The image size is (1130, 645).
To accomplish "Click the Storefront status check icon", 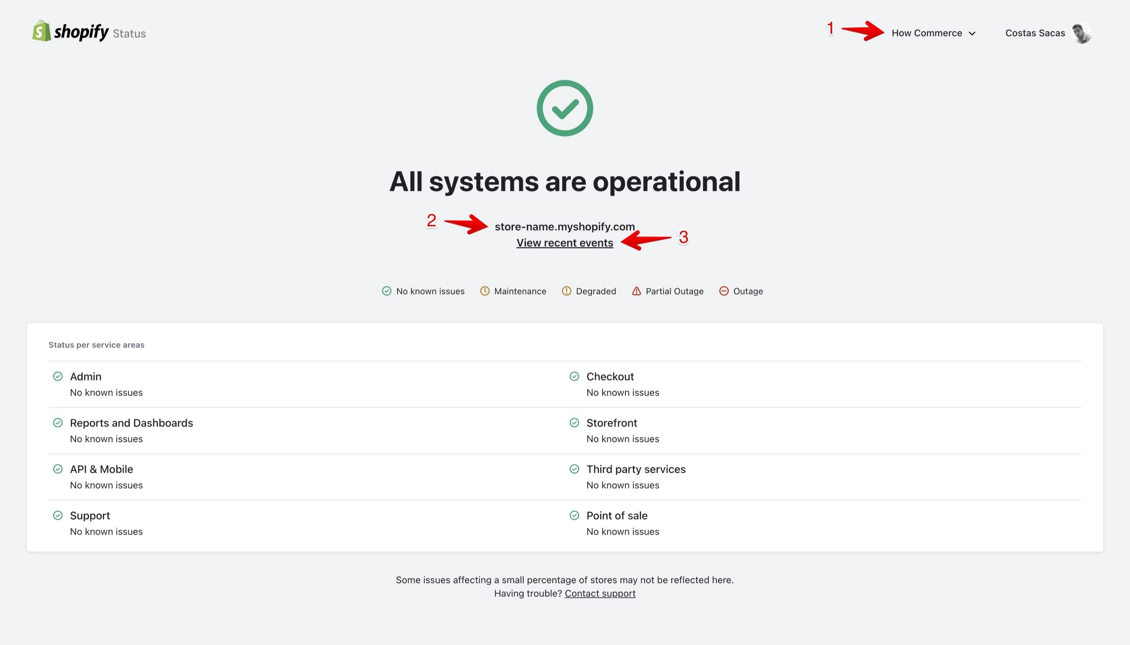I will coord(574,423).
